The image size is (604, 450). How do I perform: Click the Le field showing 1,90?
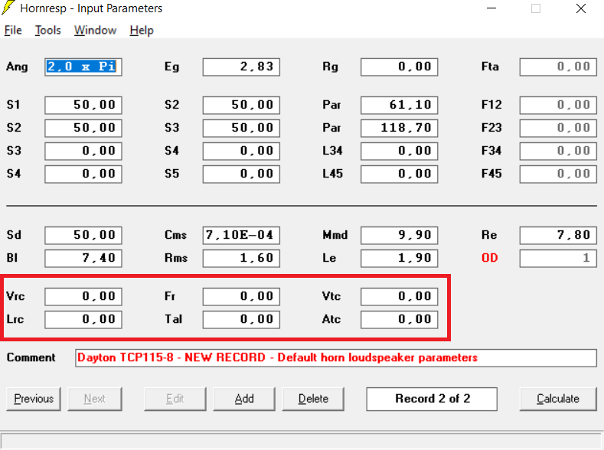click(399, 259)
